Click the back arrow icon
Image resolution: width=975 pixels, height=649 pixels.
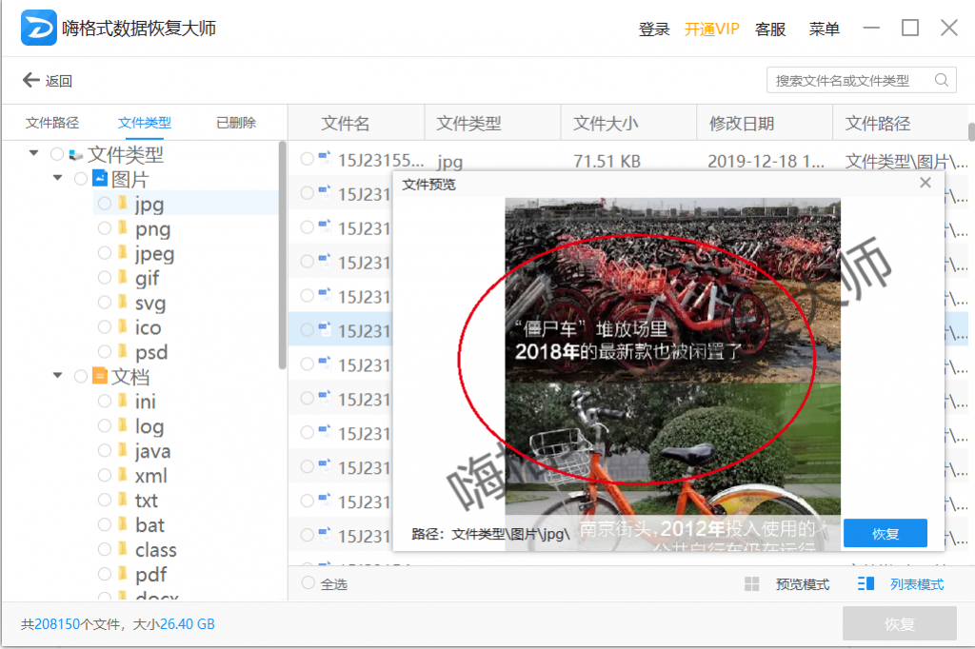(x=31, y=80)
